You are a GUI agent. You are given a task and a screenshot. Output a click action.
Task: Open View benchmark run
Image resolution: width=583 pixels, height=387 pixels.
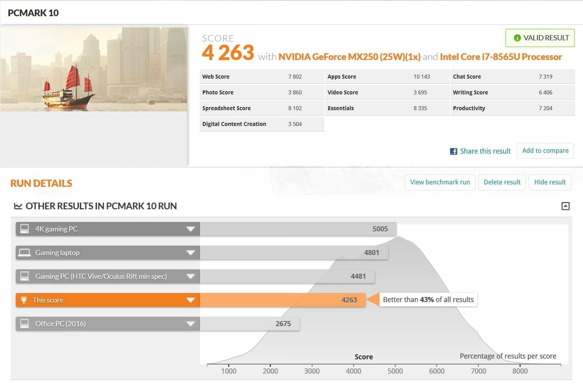(x=440, y=182)
